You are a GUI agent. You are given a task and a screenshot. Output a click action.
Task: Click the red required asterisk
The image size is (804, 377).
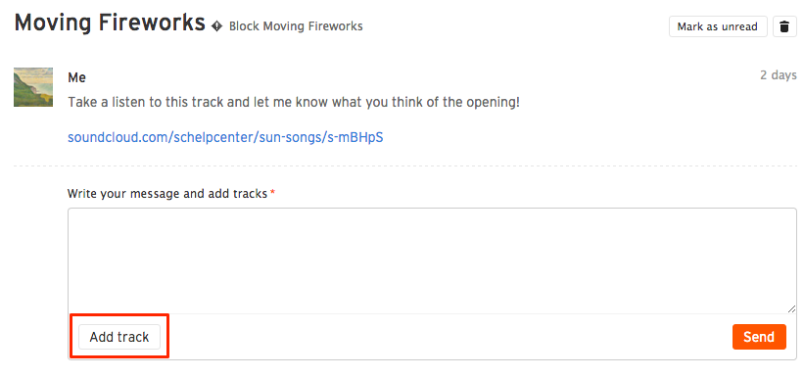273,192
